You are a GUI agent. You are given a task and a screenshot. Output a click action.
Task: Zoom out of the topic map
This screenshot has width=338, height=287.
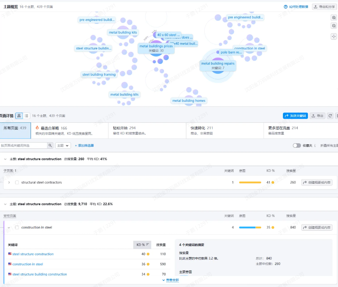click(x=334, y=26)
